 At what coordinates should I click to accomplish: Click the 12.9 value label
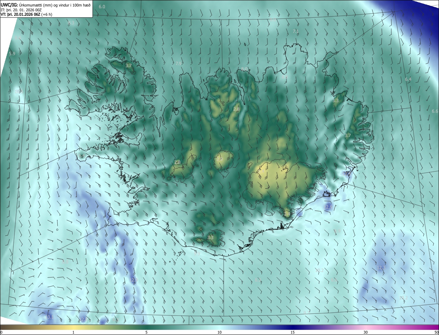[328, 207]
